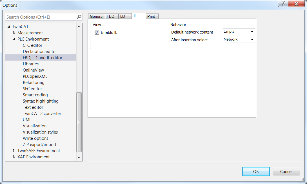Select the TwinSAFE Environment label

coord(39,151)
